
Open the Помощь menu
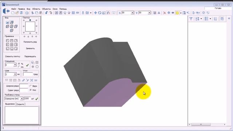[63, 9]
